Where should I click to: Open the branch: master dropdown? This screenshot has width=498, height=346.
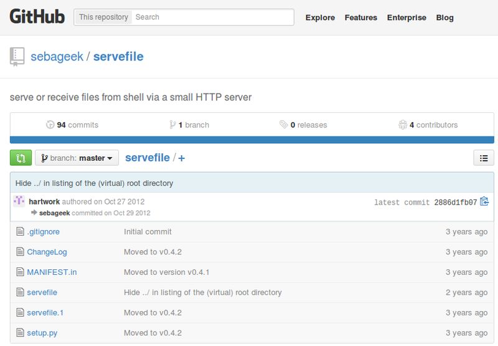pyautogui.click(x=77, y=158)
